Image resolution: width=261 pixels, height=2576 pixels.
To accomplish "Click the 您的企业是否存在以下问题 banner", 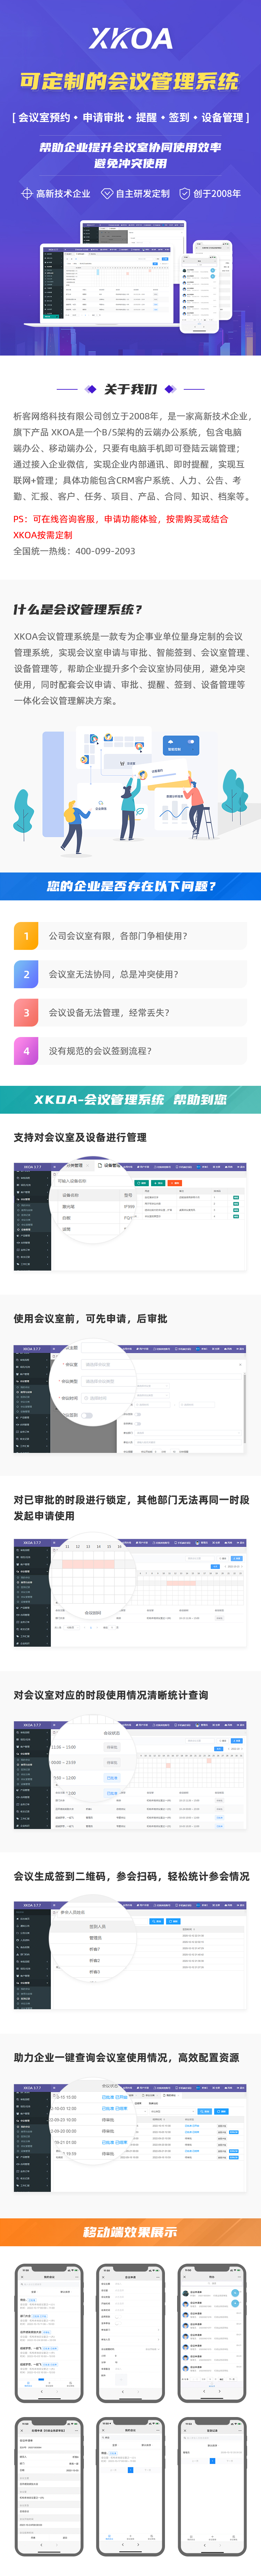I will coord(130,886).
